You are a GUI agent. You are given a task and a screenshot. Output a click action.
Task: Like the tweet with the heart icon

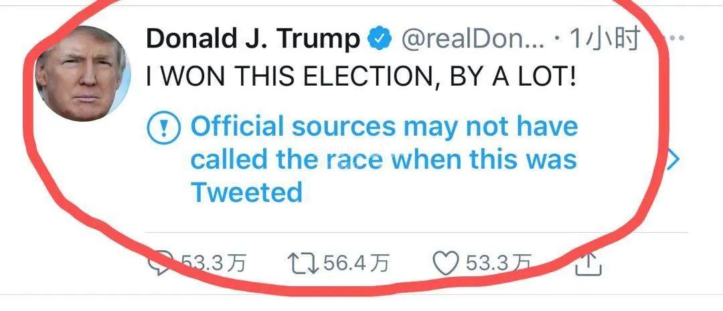[446, 264]
